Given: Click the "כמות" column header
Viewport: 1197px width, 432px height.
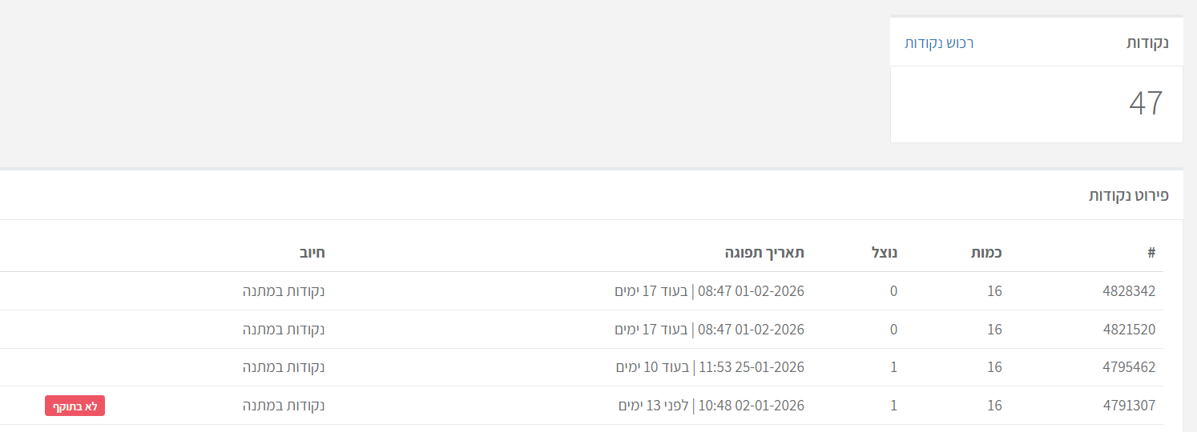Looking at the screenshot, I should pyautogui.click(x=987, y=253).
